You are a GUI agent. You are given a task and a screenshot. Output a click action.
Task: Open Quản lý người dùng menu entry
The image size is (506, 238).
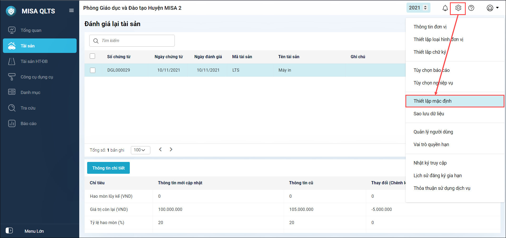point(433,132)
